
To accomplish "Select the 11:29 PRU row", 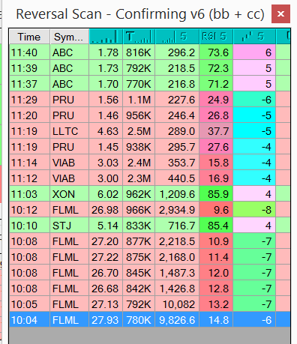I will pos(150,100).
